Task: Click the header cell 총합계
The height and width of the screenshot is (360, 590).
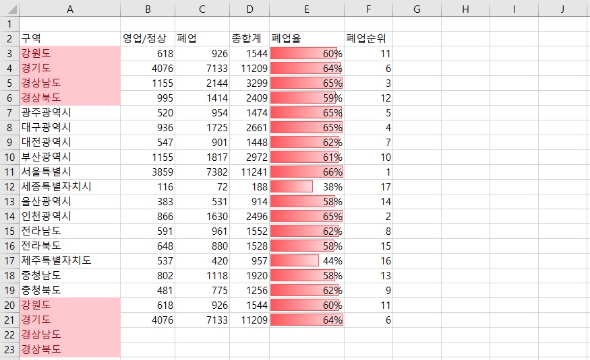Action: (x=249, y=38)
